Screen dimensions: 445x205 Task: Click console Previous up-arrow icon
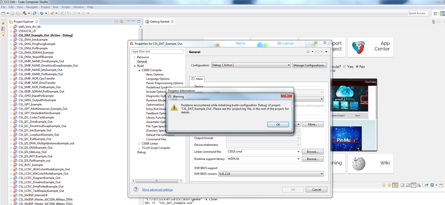point(389,185)
